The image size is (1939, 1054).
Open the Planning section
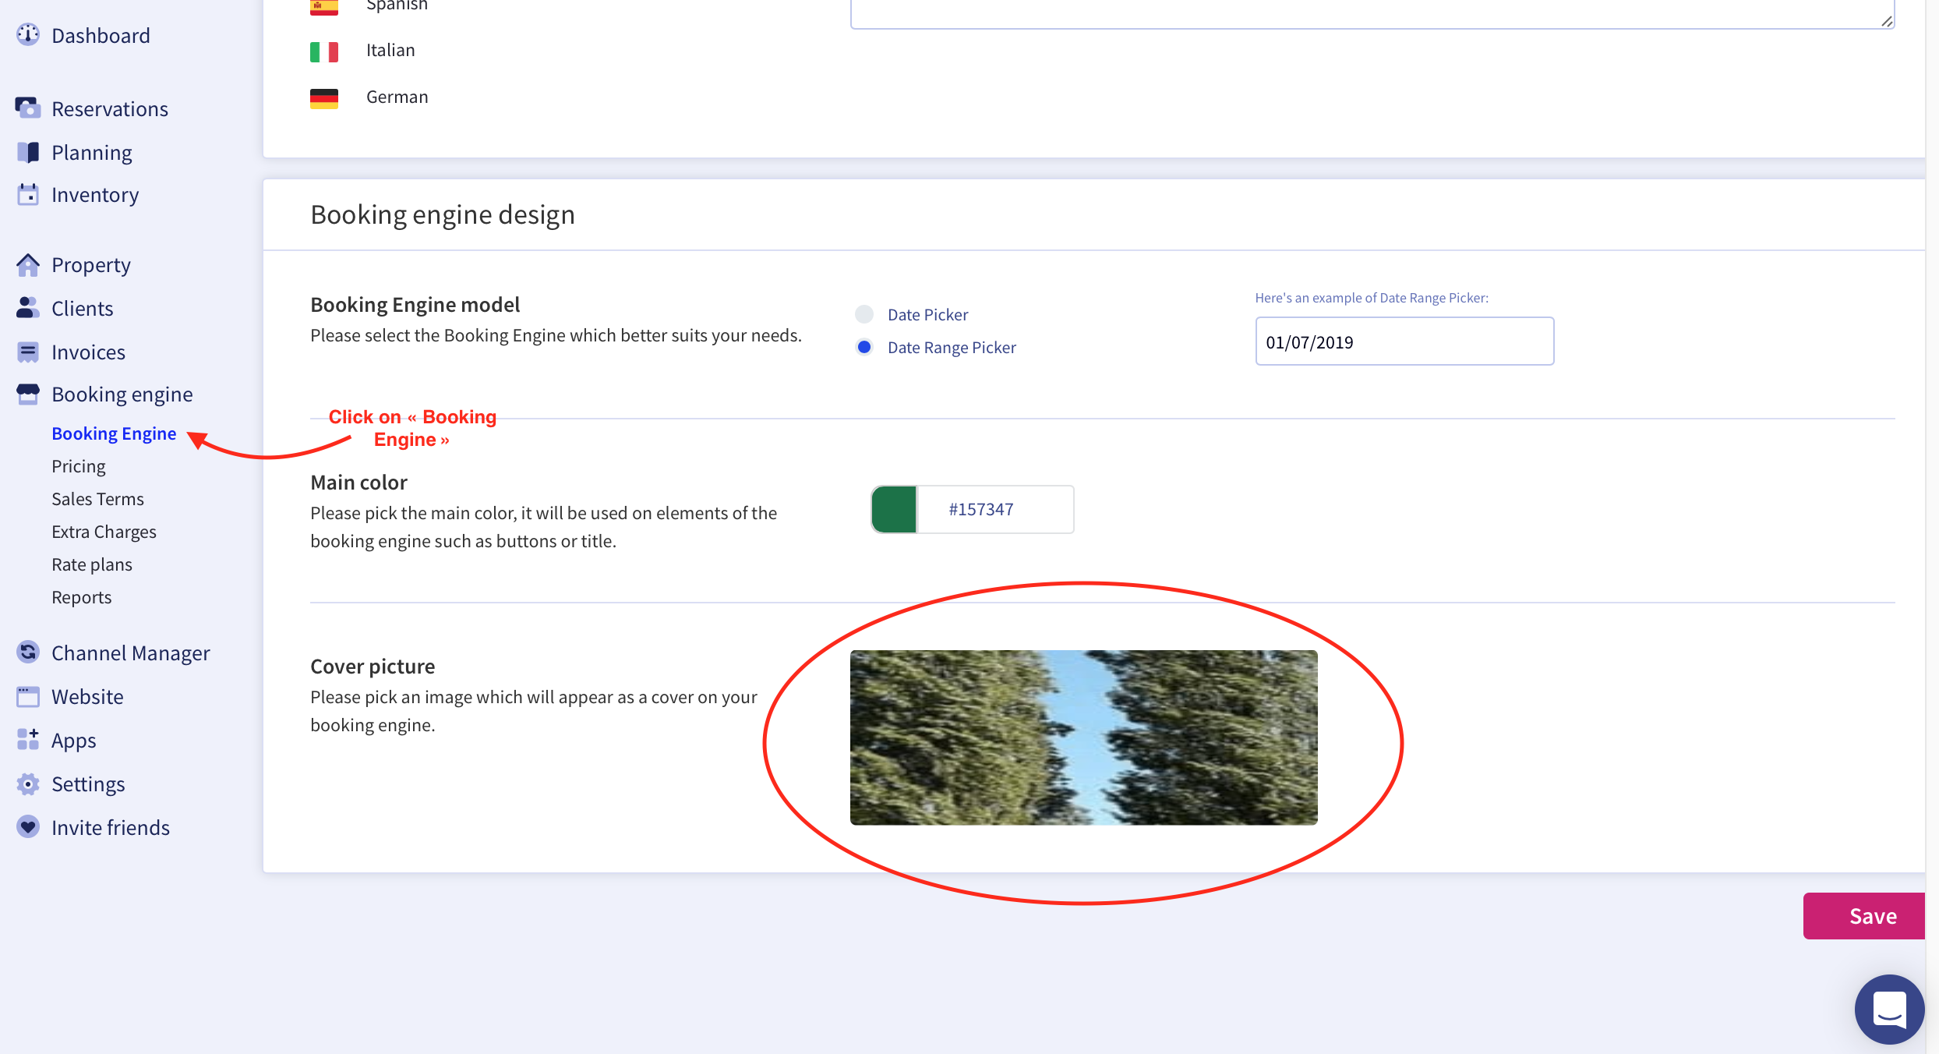pyautogui.click(x=92, y=153)
